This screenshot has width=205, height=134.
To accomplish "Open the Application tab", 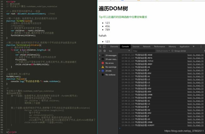I will point(184,47).
